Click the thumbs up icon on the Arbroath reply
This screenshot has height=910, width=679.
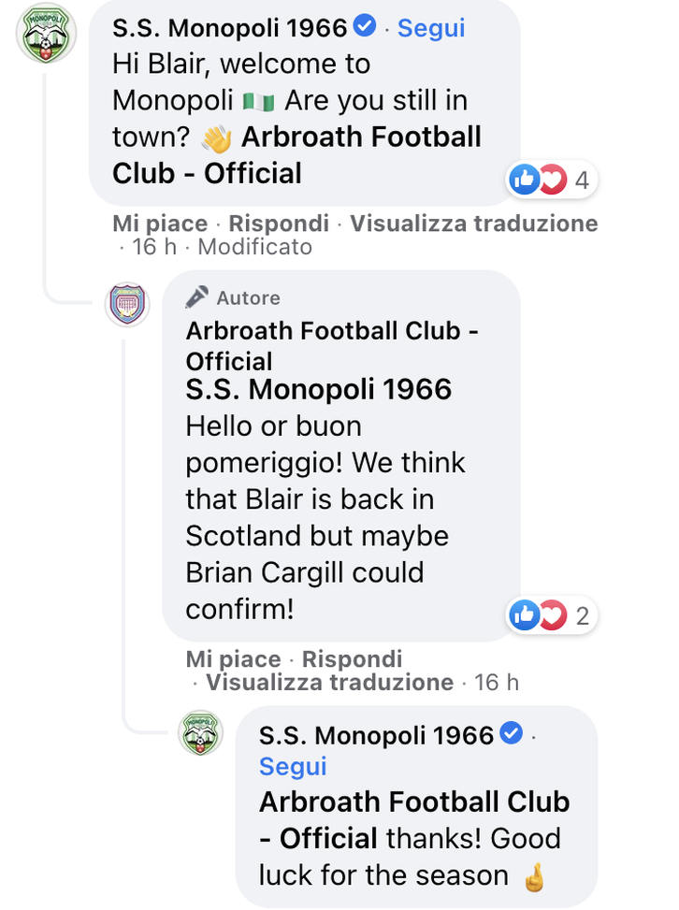tap(525, 614)
